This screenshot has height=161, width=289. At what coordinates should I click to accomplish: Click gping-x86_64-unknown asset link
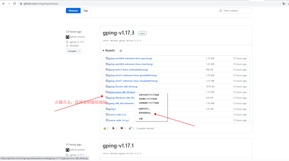(x=121, y=104)
